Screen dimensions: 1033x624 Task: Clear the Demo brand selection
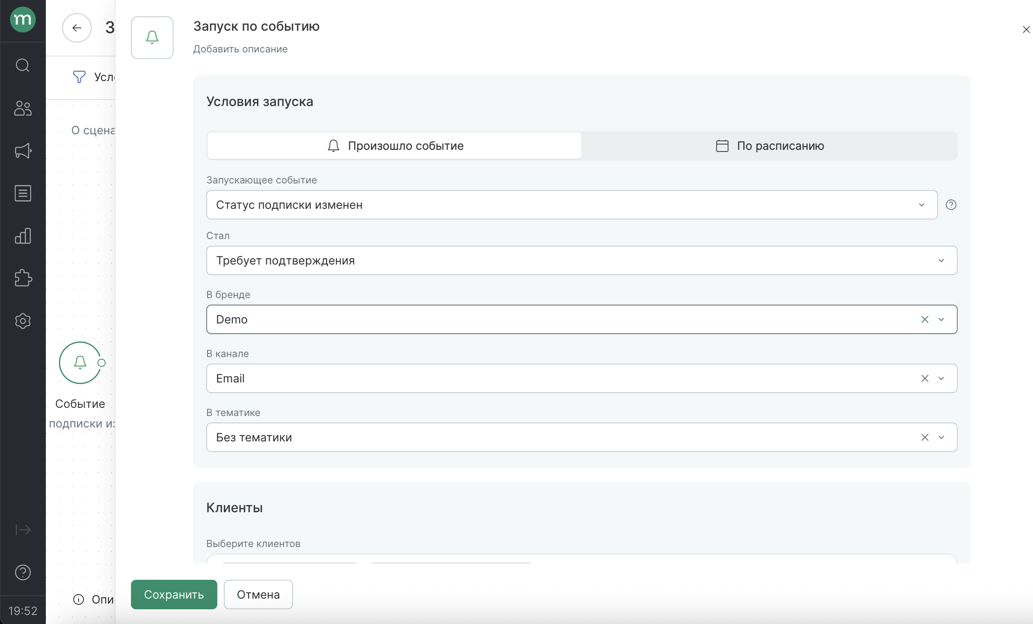925,319
